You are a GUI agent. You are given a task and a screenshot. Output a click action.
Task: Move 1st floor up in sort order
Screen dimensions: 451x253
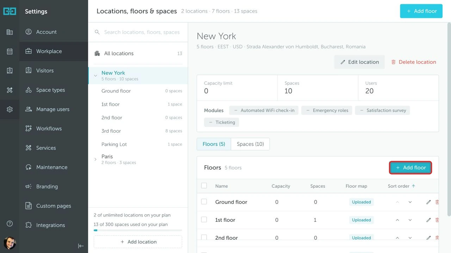coord(397,220)
